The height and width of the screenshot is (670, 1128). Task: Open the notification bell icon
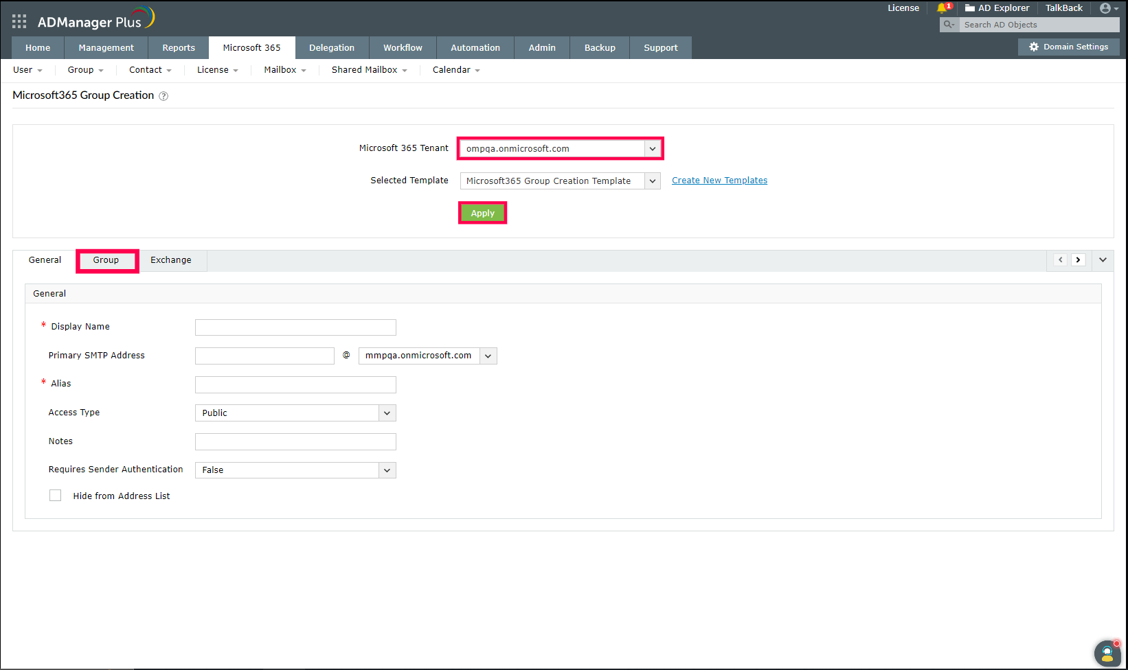pyautogui.click(x=942, y=8)
